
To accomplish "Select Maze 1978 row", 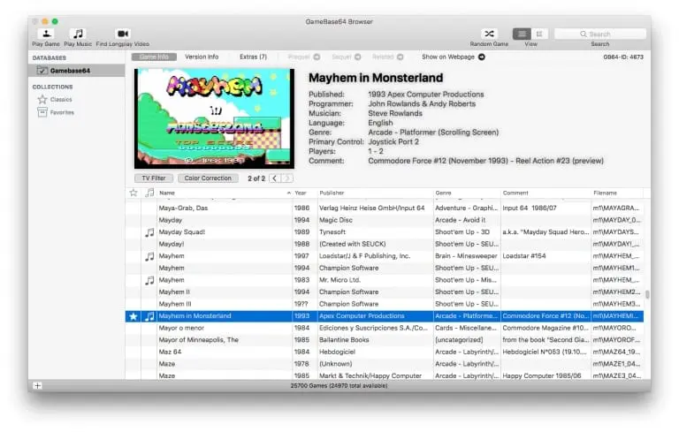I will 385,364.
